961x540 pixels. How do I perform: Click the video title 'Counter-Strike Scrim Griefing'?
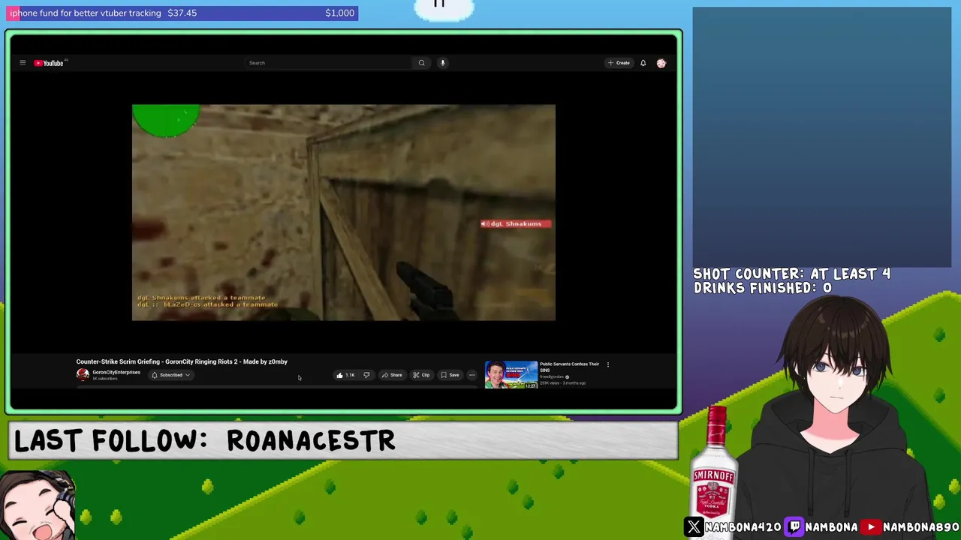(x=182, y=361)
